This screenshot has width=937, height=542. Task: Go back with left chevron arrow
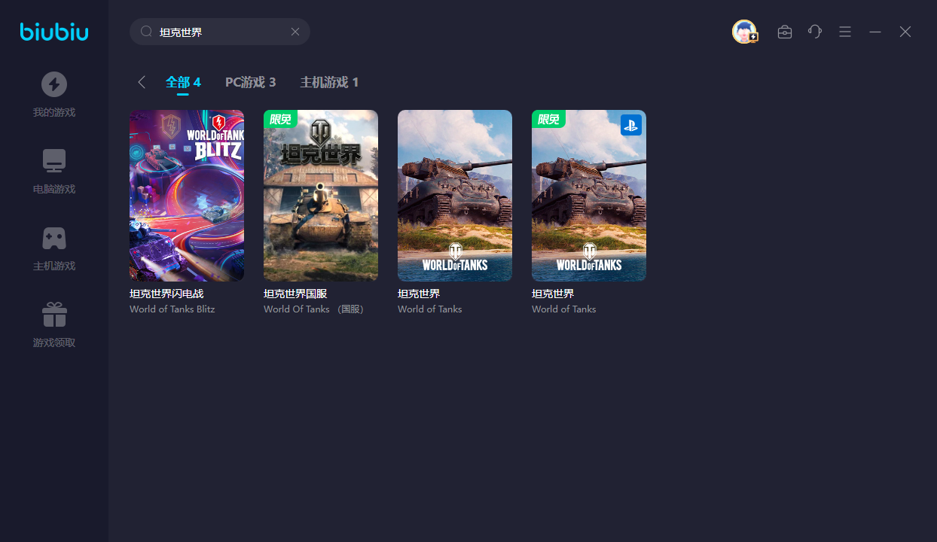(141, 82)
